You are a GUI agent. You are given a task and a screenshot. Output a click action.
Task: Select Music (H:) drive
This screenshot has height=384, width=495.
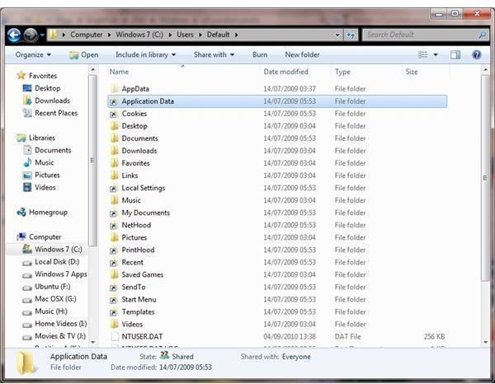pos(45,311)
